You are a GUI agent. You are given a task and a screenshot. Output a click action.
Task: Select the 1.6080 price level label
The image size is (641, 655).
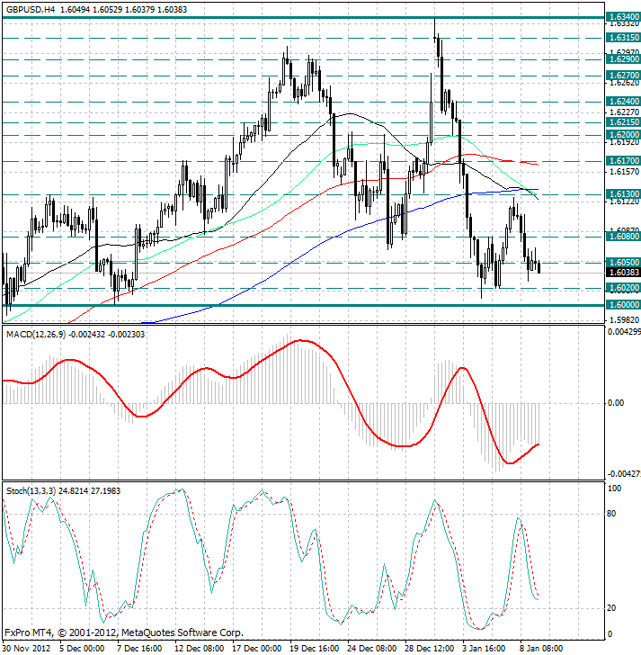tap(623, 237)
